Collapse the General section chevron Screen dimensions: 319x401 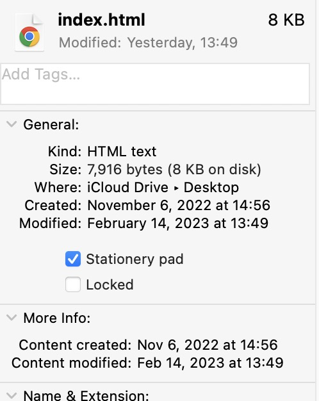point(12,124)
